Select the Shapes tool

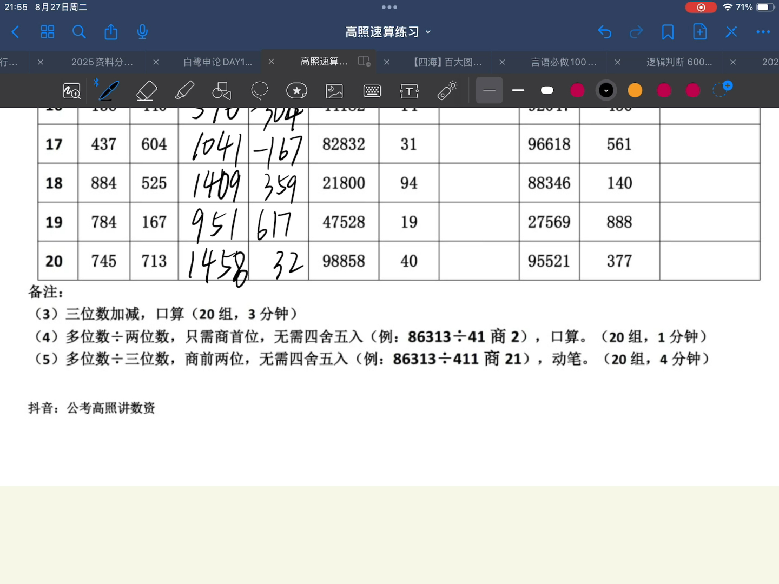[x=221, y=91]
